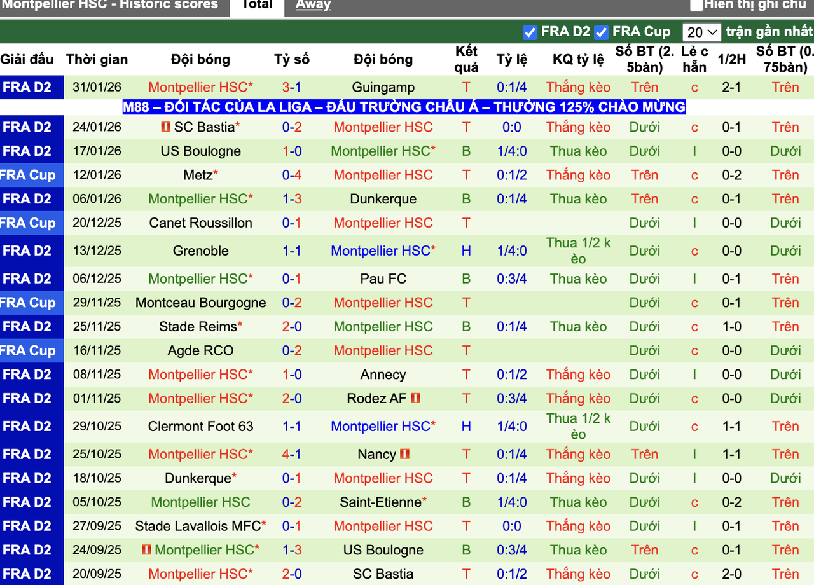Click the 3-1 score against Guingamp
Screen dimensions: 814x585
(x=292, y=88)
